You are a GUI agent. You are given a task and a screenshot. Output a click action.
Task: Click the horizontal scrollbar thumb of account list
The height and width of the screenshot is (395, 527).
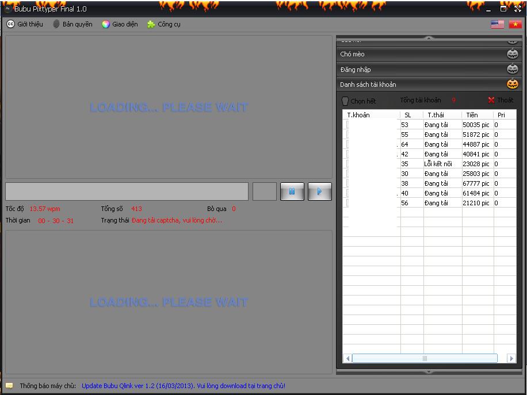[x=425, y=358]
